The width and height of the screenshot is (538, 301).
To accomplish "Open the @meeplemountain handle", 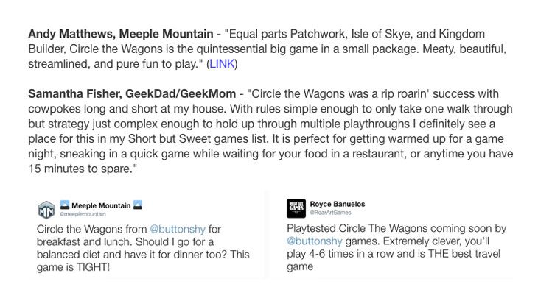I will point(83,214).
